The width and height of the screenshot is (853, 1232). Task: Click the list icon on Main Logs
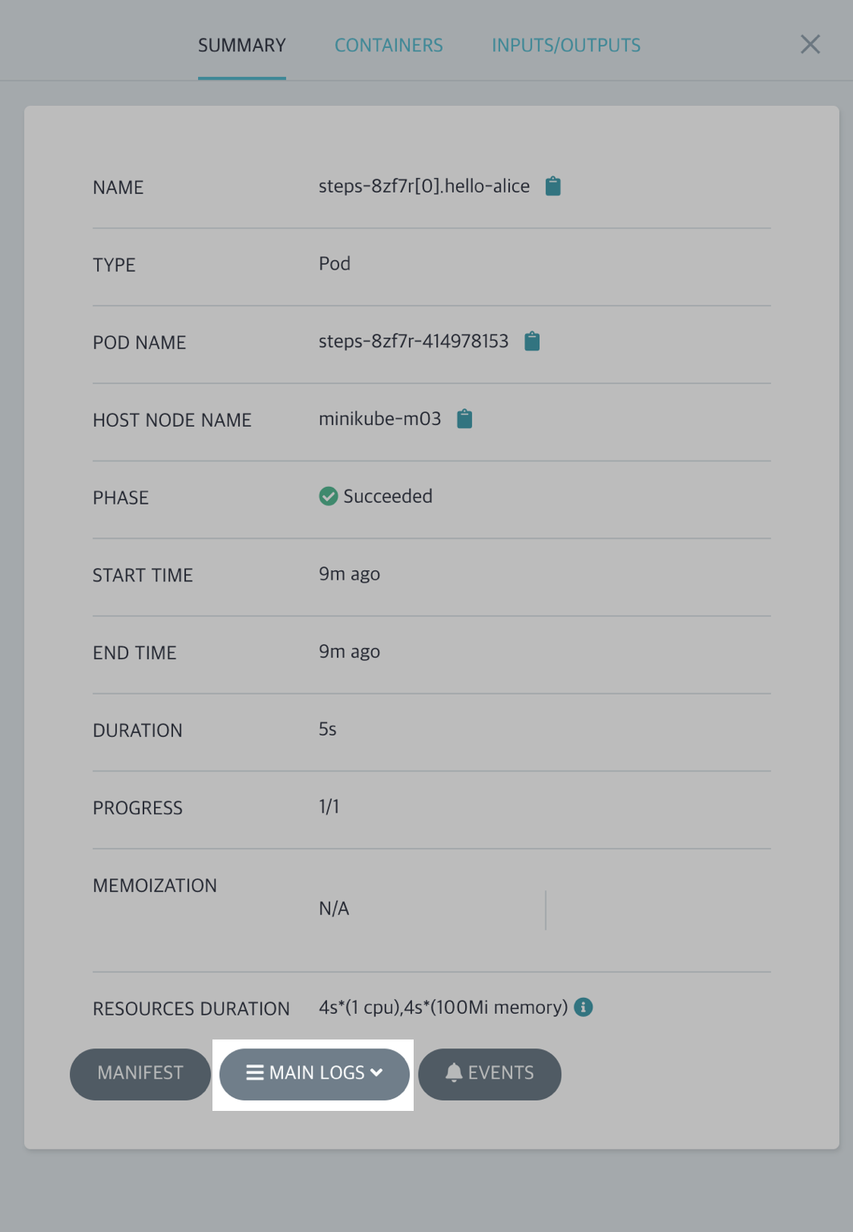click(255, 1073)
